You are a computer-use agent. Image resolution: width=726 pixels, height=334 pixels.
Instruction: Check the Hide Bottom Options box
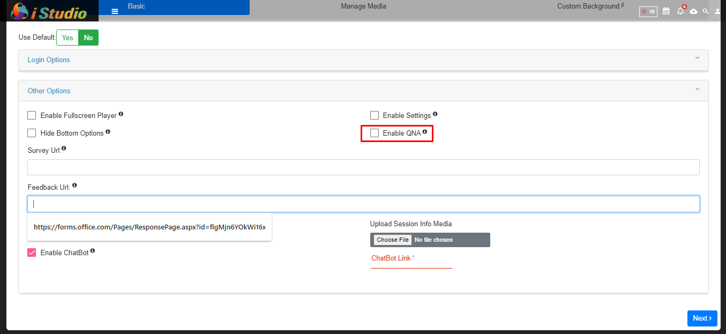[x=32, y=133]
